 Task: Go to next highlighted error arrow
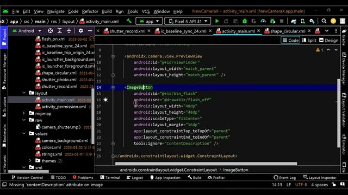coord(336,50)
